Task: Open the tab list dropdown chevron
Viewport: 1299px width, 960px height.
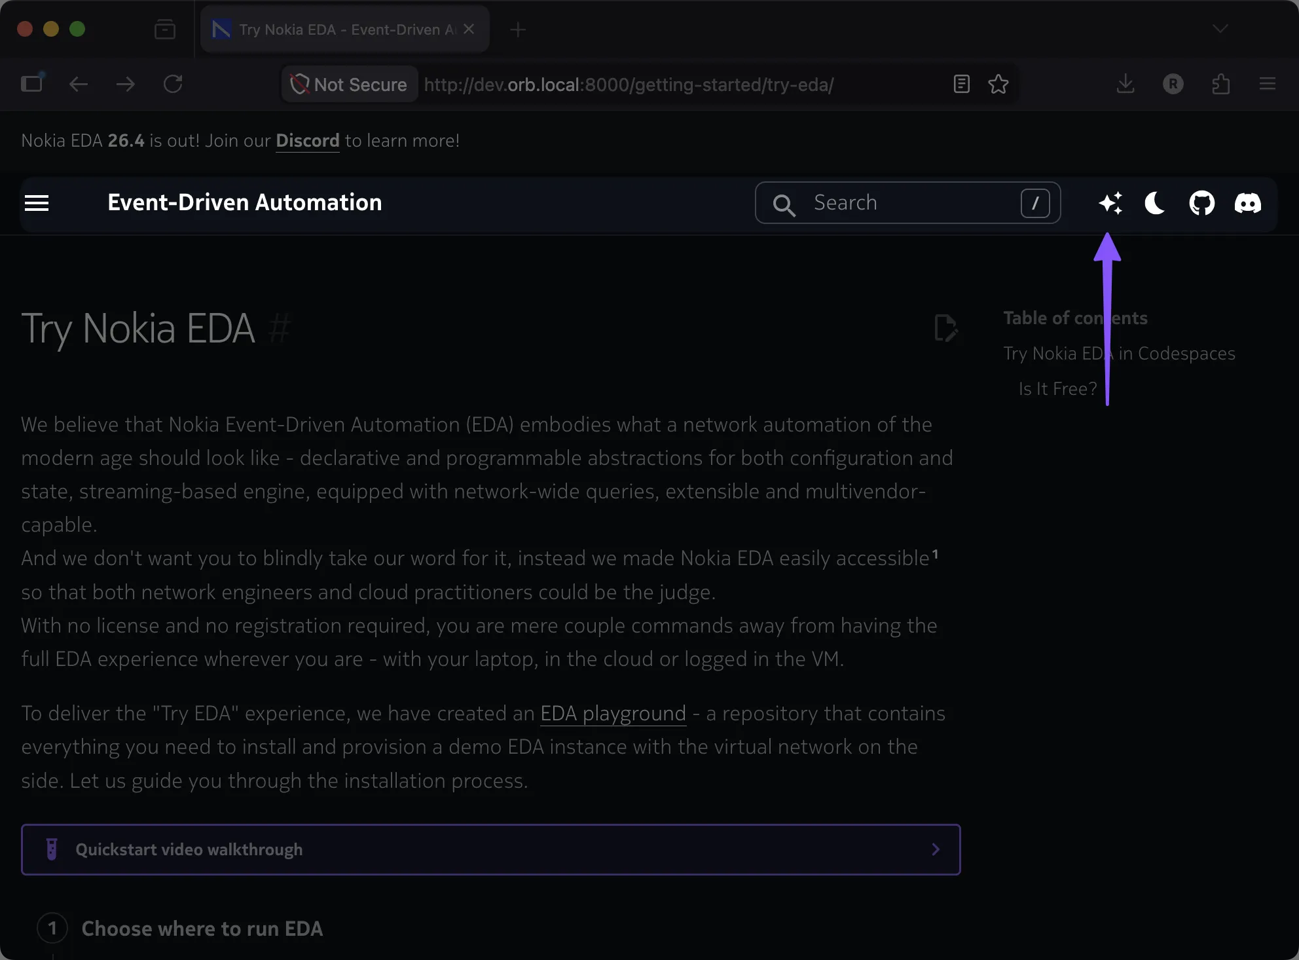Action: click(1220, 29)
